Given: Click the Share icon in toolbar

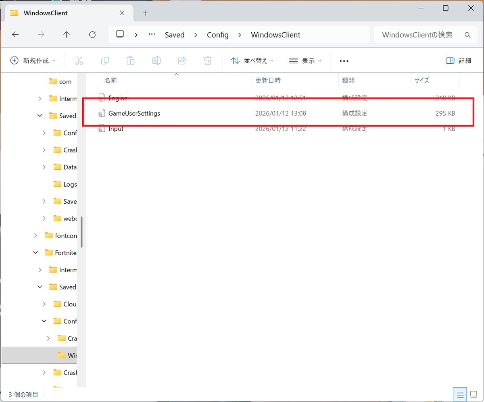Looking at the screenshot, I should [182, 61].
